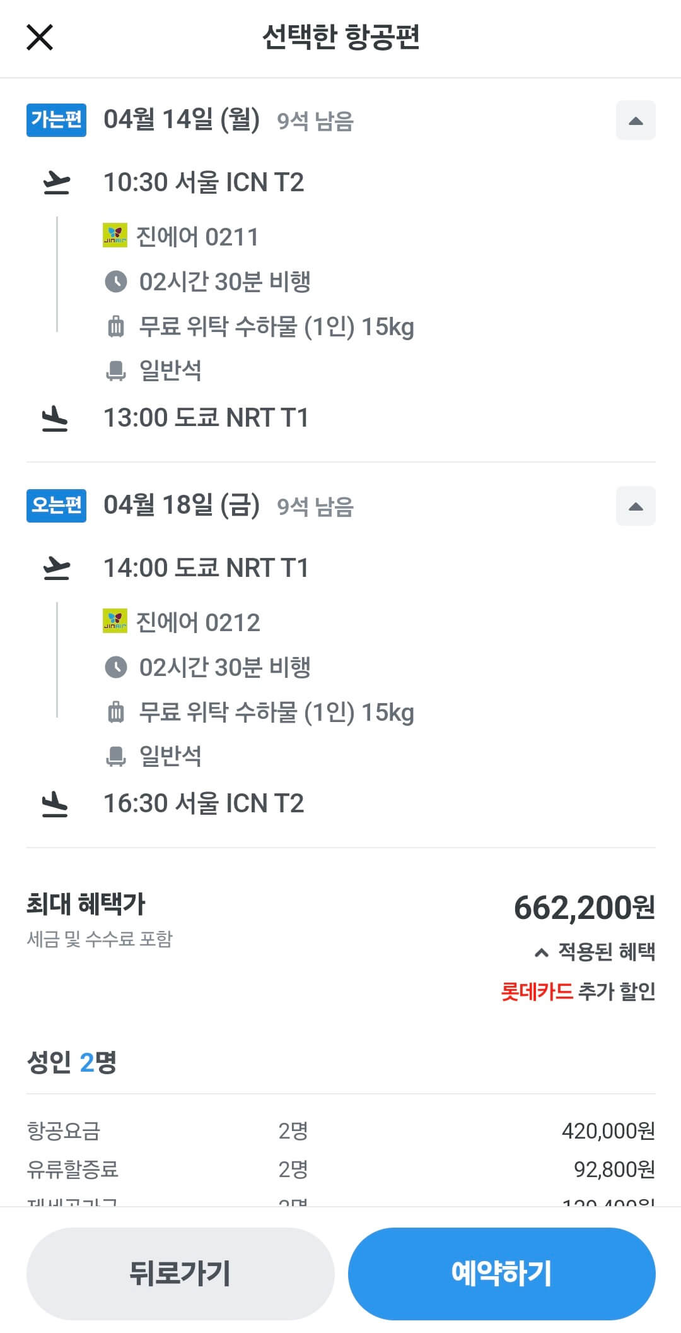
Task: Select the Jin Air logo beside 진에어 0212
Action: [115, 622]
